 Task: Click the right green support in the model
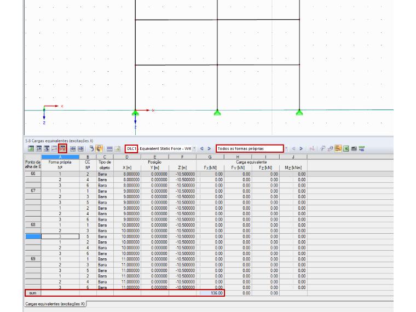pyautogui.click(x=299, y=113)
